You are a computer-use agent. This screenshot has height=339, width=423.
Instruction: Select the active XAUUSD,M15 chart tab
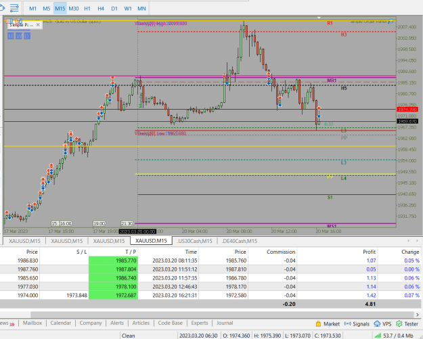(151, 241)
